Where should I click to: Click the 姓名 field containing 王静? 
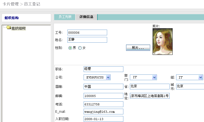point(87,40)
